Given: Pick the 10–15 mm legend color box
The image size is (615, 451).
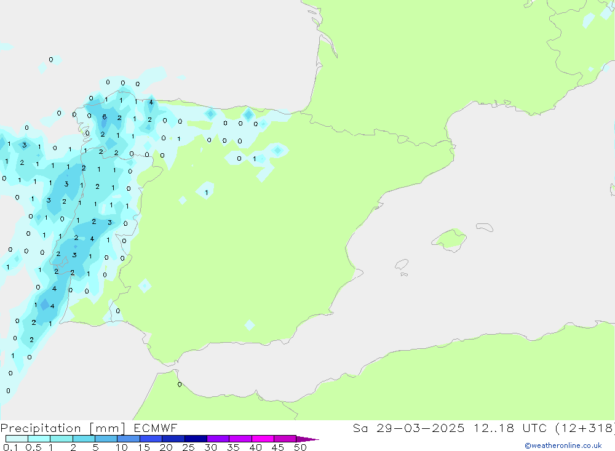Looking at the screenshot, I should [129, 439].
